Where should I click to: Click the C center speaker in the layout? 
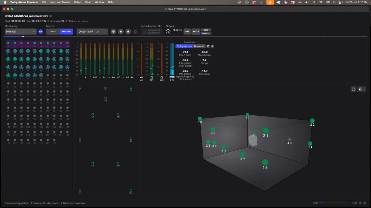click(x=105, y=88)
